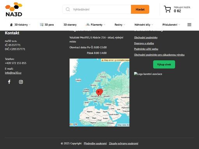Click the Map error warning notice
This screenshot has width=199, height=149.
pyautogui.click(x=115, y=60)
